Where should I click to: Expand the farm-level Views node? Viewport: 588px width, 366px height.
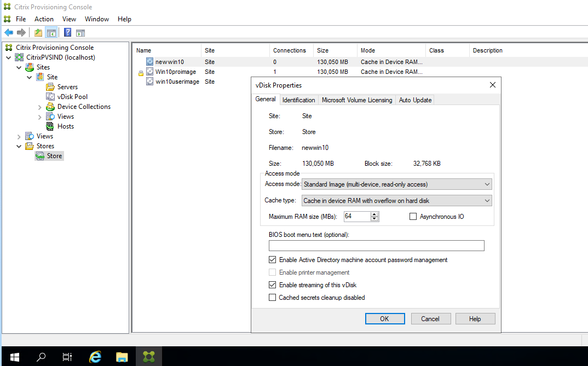pyautogui.click(x=19, y=137)
